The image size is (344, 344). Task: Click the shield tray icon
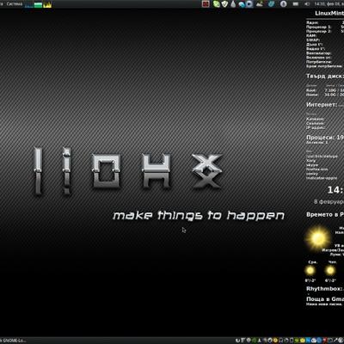pos(224,4)
